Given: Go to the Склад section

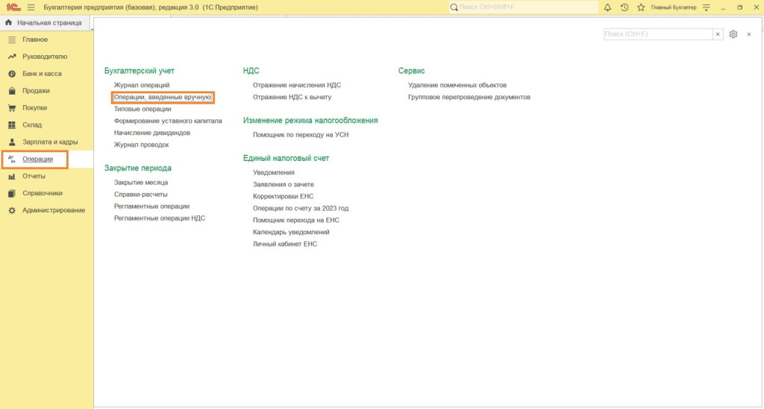Looking at the screenshot, I should click(32, 125).
